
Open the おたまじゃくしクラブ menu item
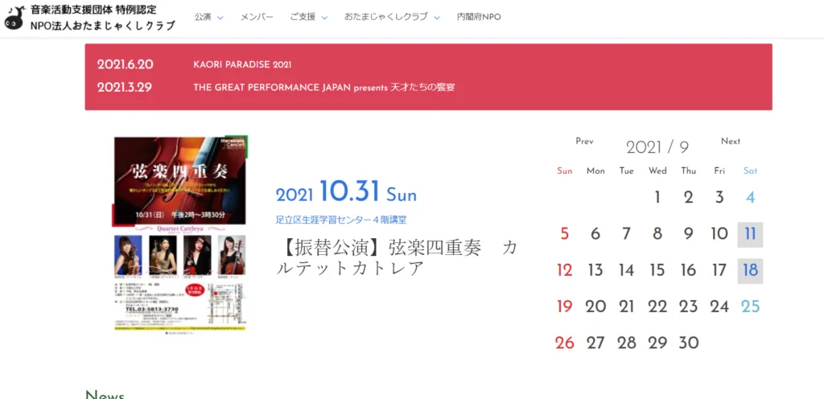[386, 17]
